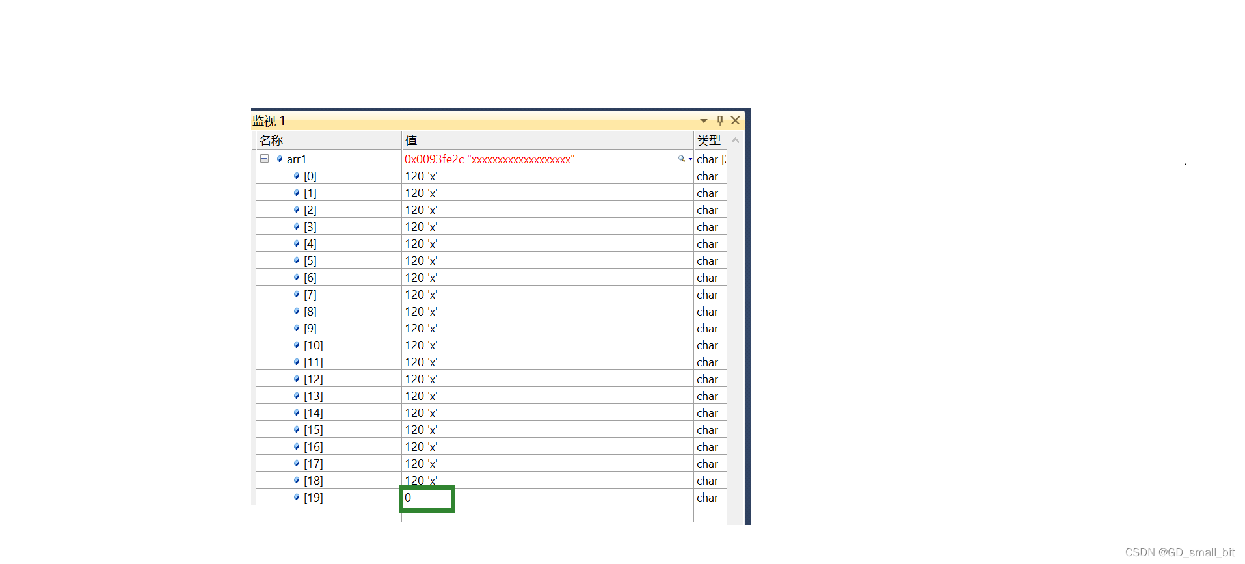Click the scroll up arrow in the watch list

pos(735,141)
